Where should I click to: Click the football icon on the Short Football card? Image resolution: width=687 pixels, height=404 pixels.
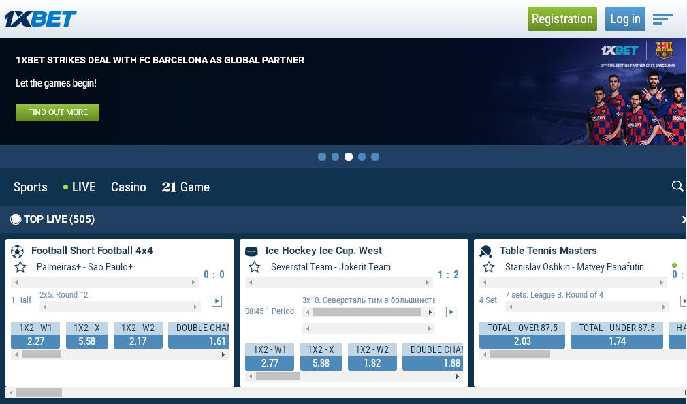tap(17, 251)
